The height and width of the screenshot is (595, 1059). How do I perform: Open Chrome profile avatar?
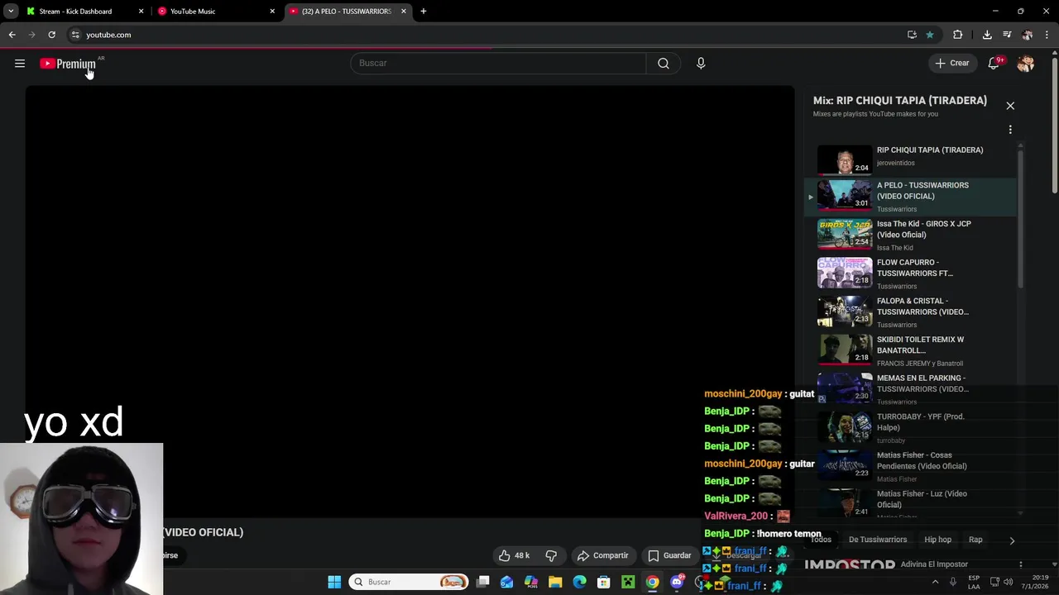pos(1028,35)
